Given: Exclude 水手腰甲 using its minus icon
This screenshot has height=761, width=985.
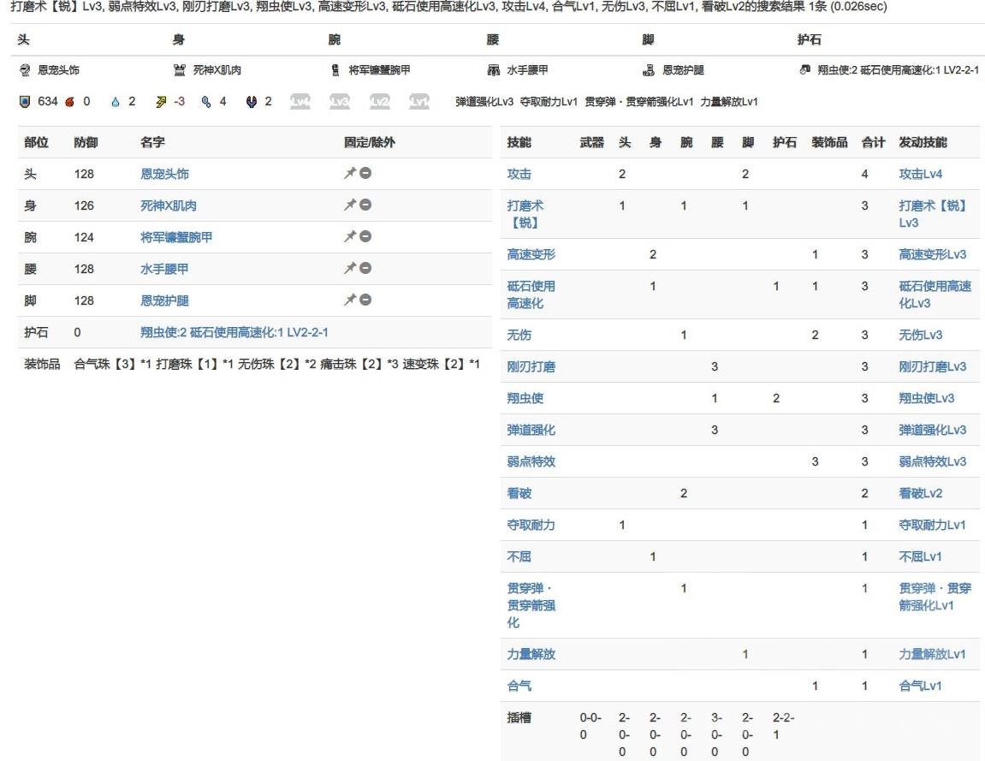Looking at the screenshot, I should click(365, 268).
